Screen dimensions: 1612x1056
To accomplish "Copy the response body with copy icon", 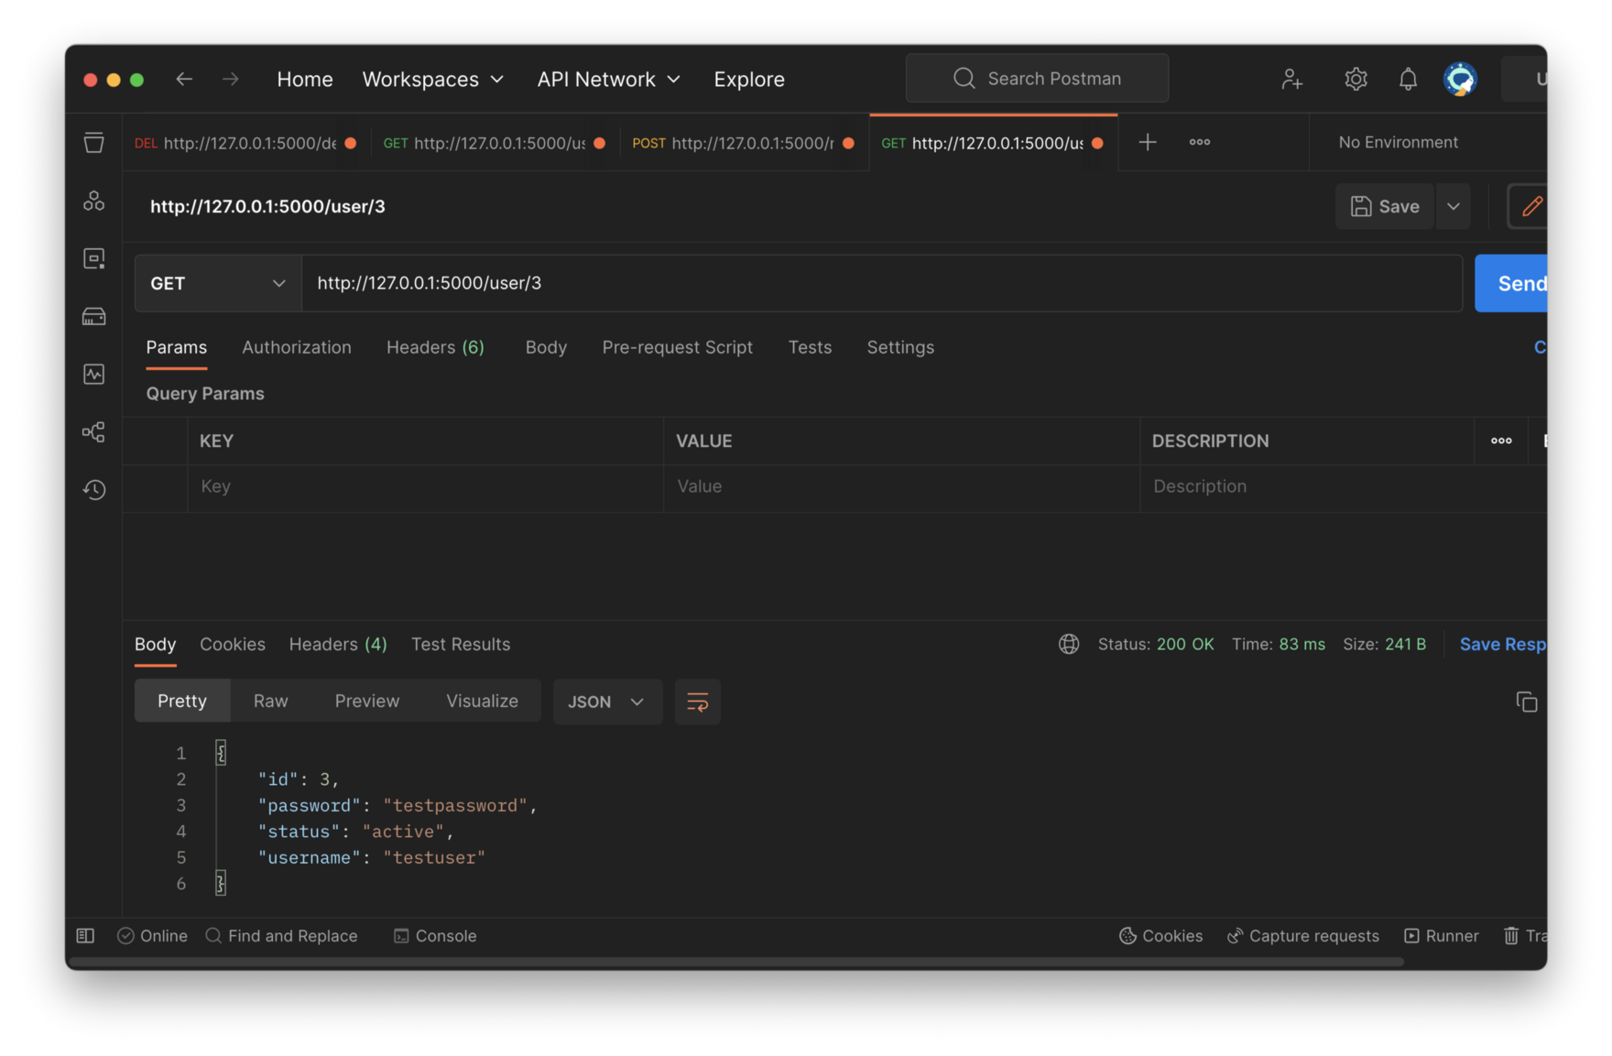I will 1526,702.
